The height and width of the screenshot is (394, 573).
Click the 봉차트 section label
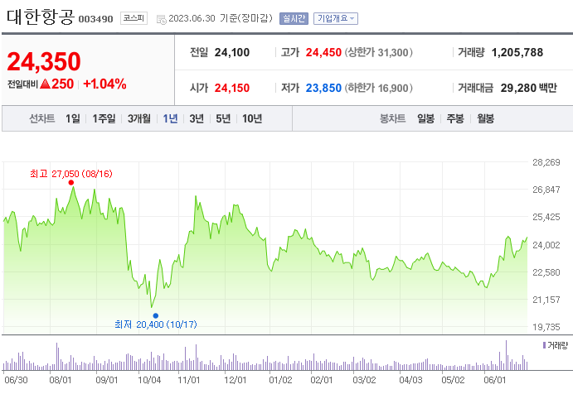click(x=392, y=118)
